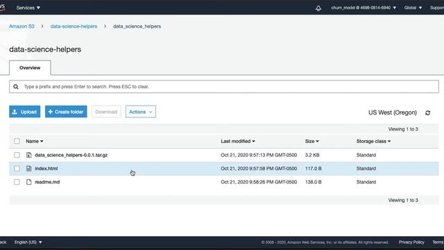Sort by the Name column
Image resolution: width=444 pixels, height=250 pixels.
(34, 141)
